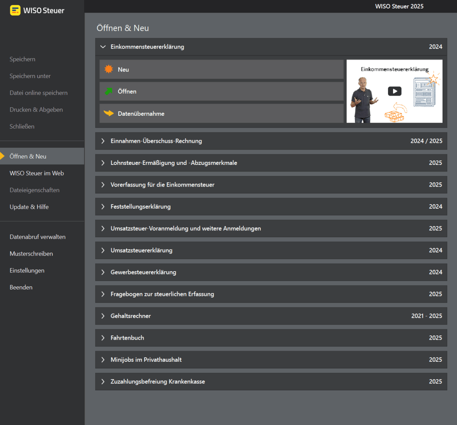Screen dimensions: 457x425
Task: Click the WISO Steuer logo icon
Action: (x=15, y=10)
